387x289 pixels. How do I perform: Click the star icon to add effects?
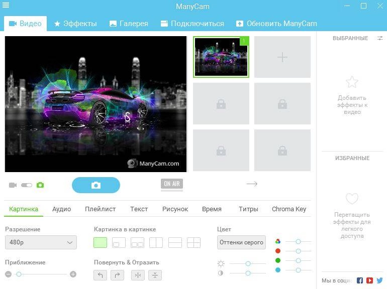click(352, 82)
